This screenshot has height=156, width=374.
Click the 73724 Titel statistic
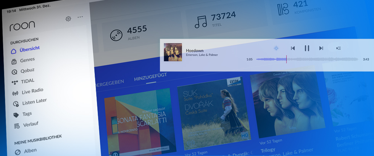[223, 18]
